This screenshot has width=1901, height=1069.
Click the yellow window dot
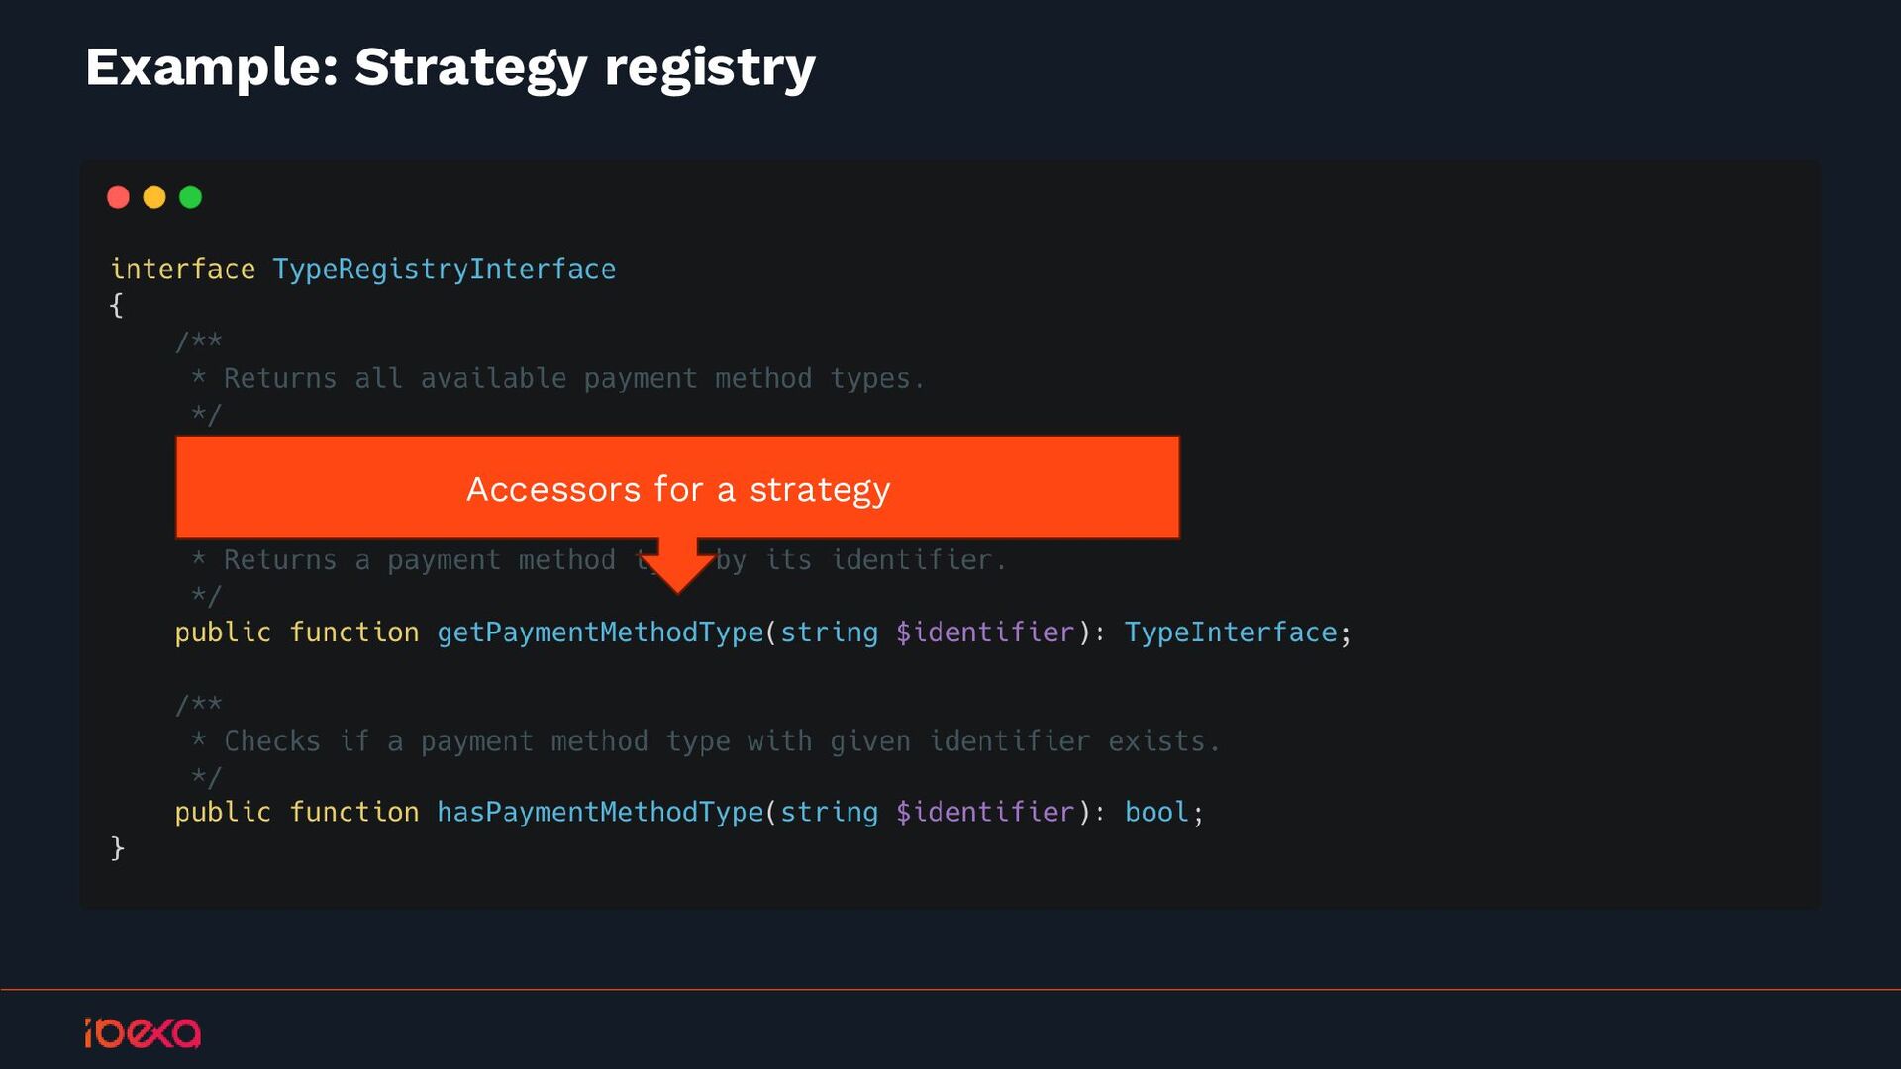point(154,197)
